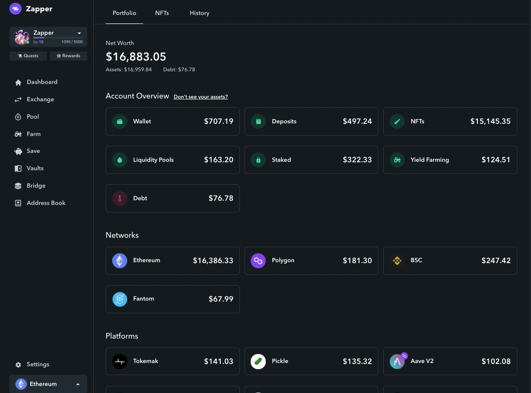Select the Pickle $135.32 amount
The width and height of the screenshot is (531, 393).
pyautogui.click(x=357, y=362)
